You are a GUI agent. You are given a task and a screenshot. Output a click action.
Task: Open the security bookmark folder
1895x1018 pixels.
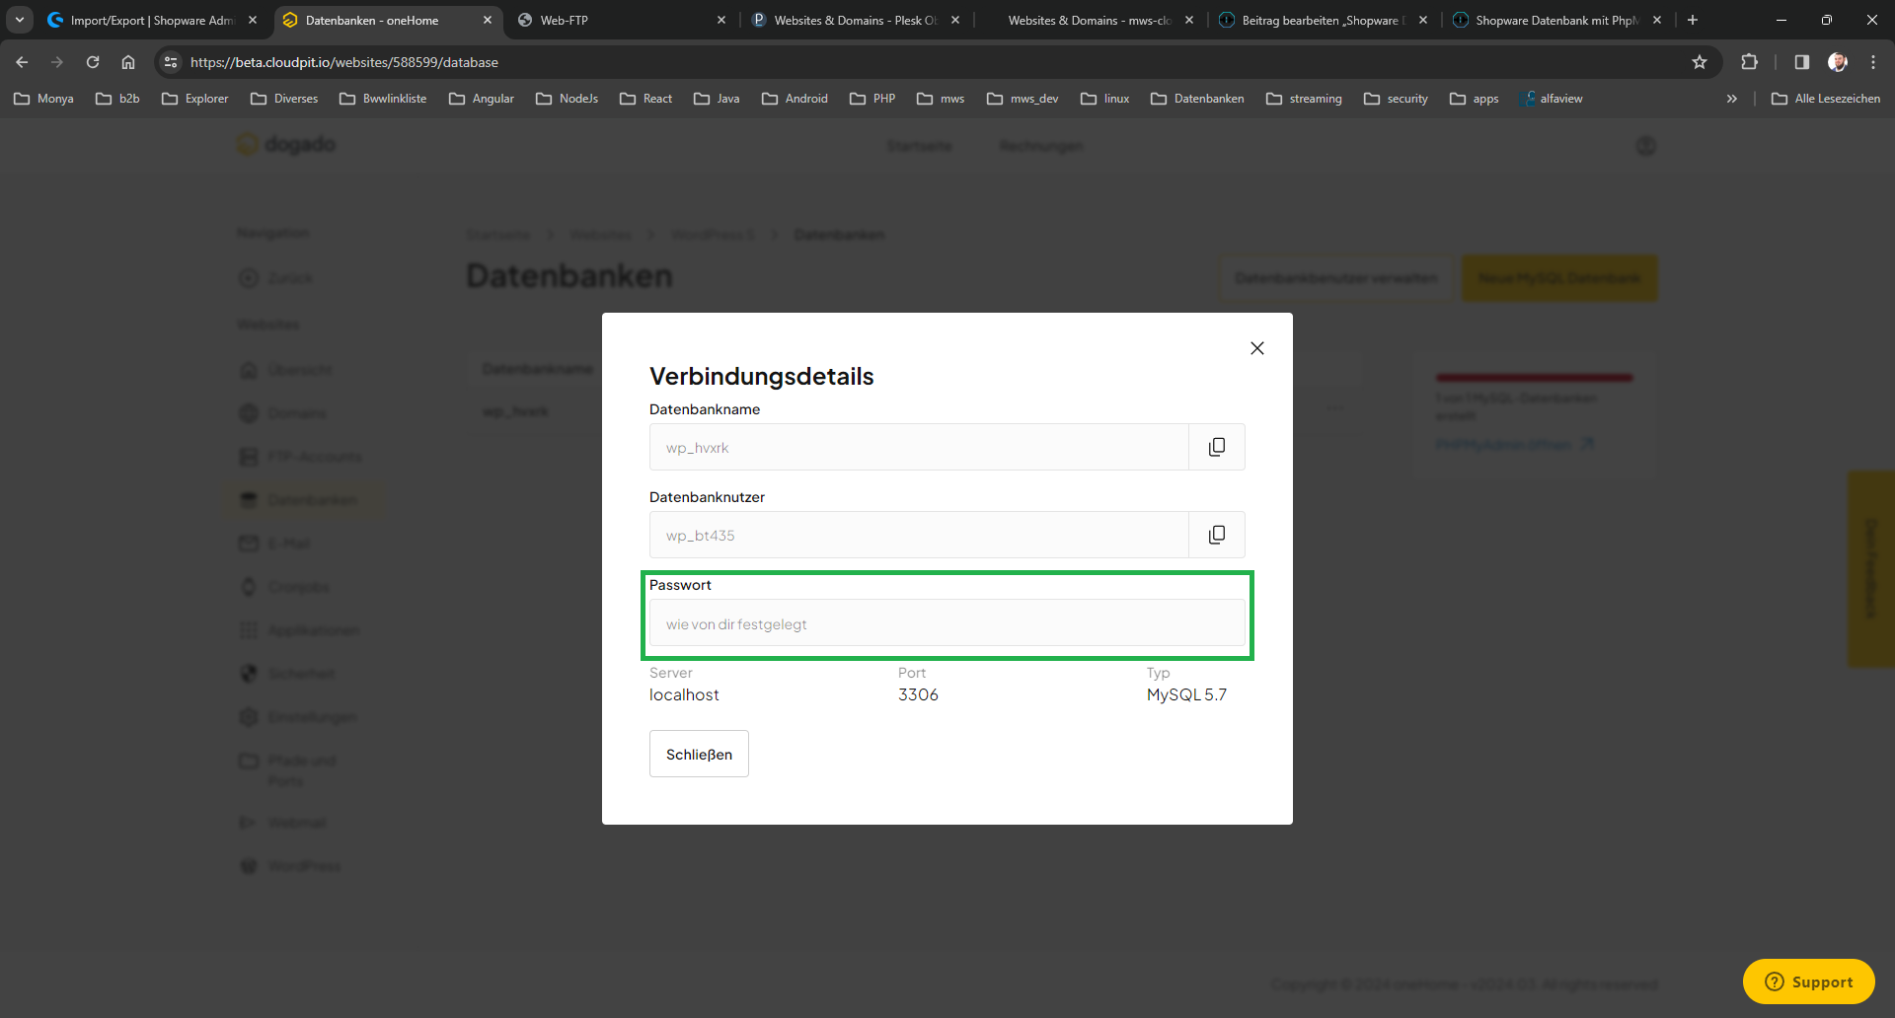[1396, 99]
